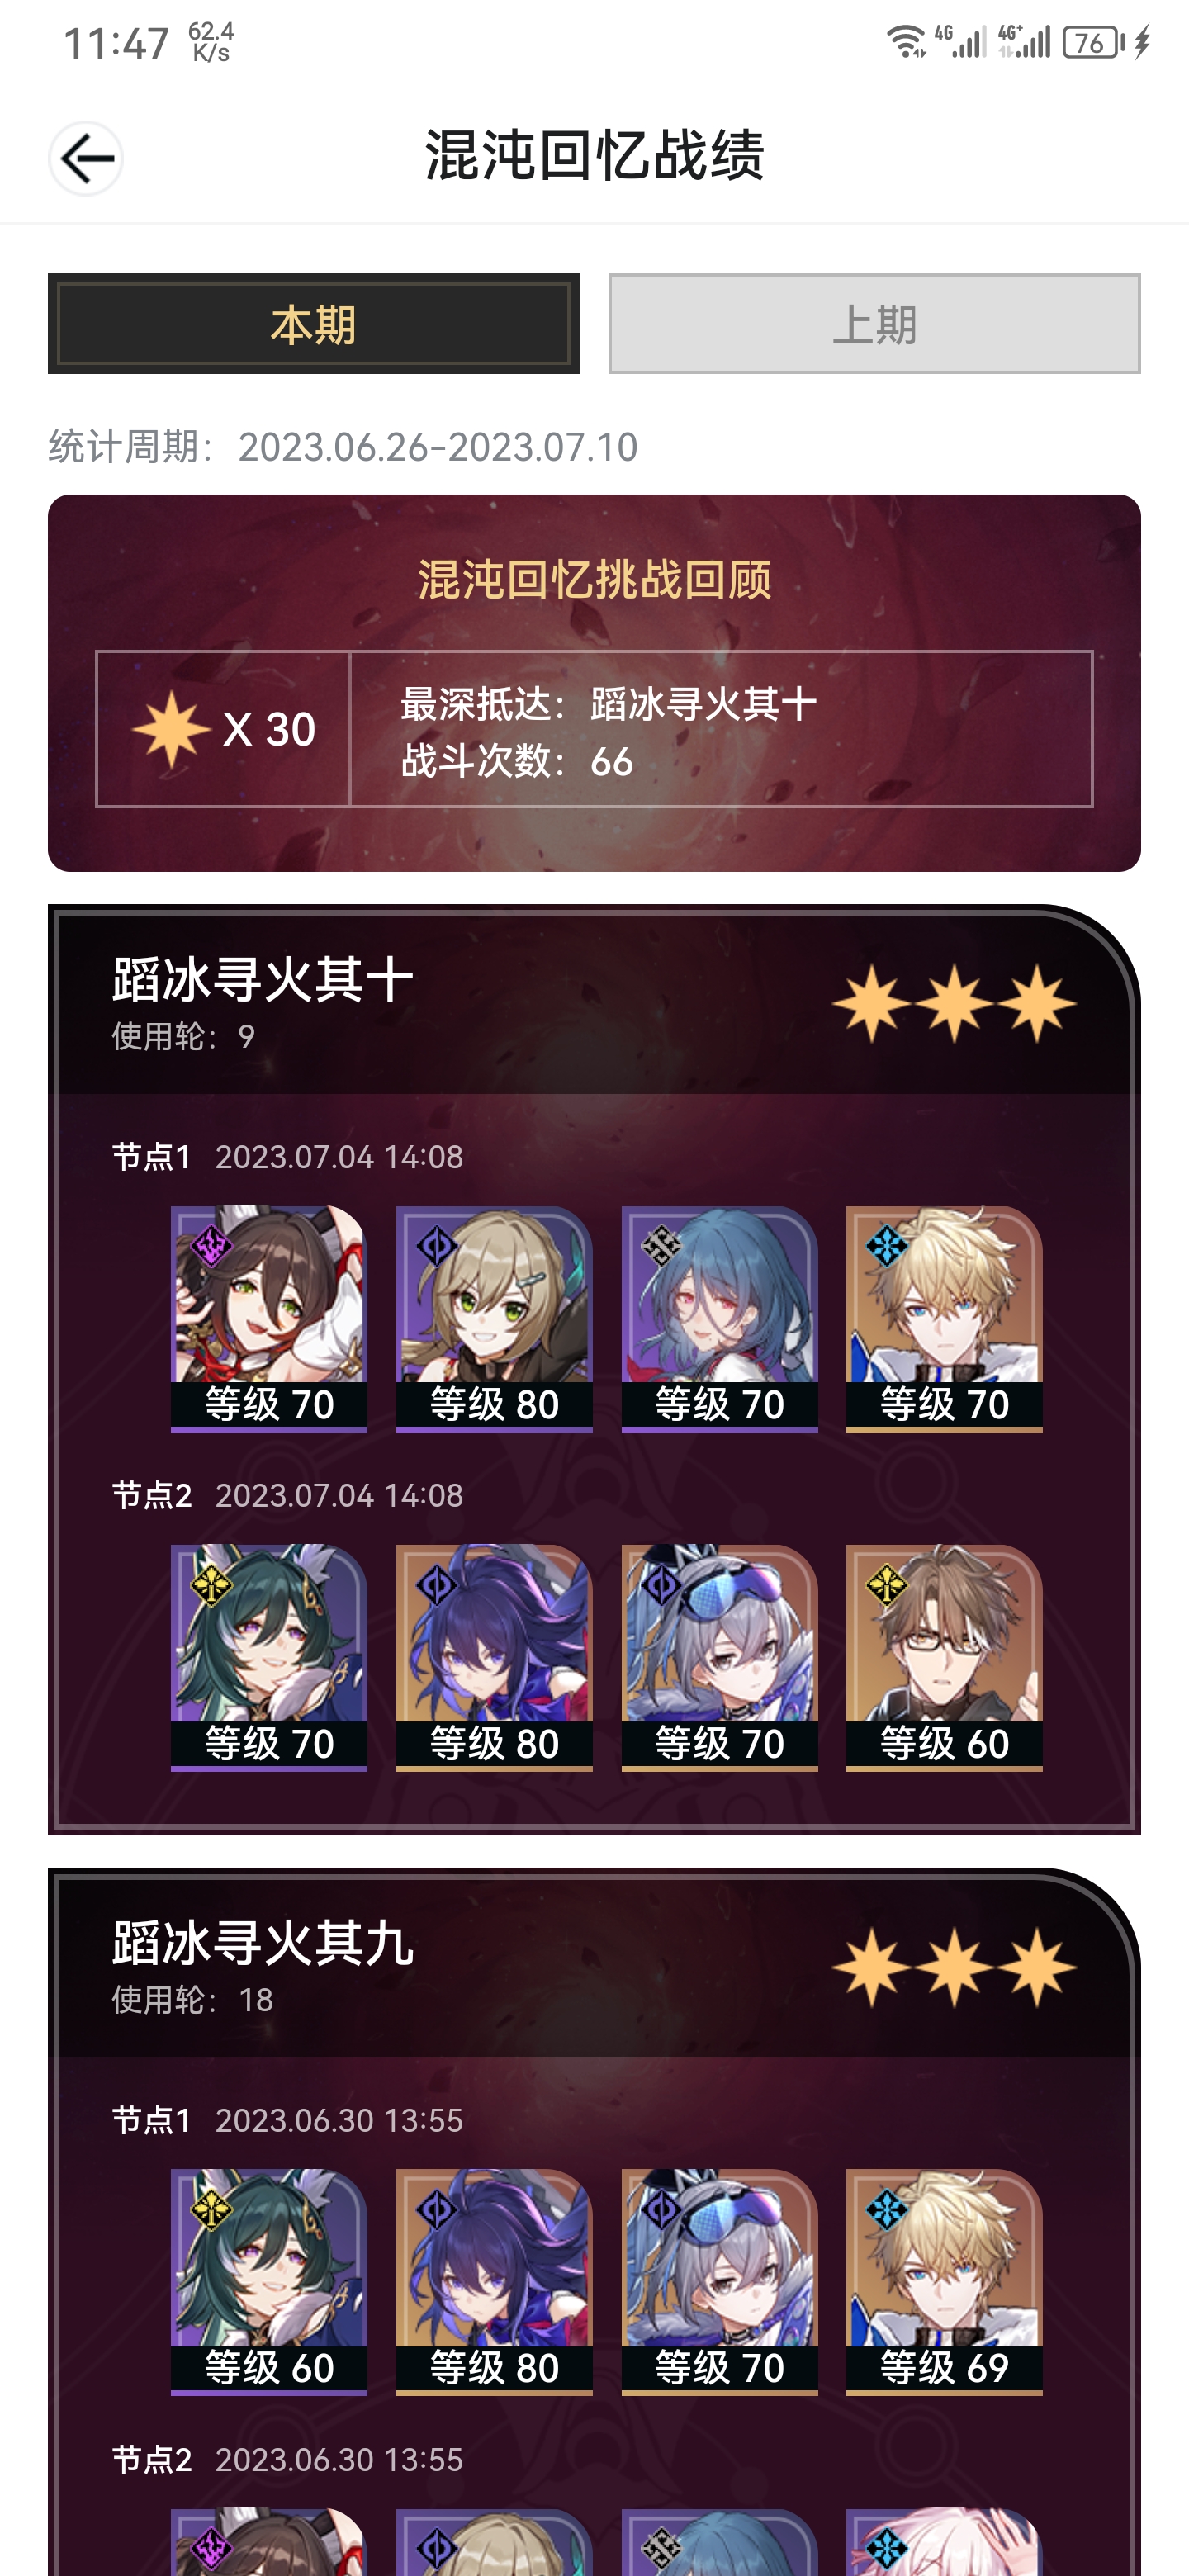Select level 69 blond character portrait
Image resolution: width=1189 pixels, height=2576 pixels.
(944, 2281)
